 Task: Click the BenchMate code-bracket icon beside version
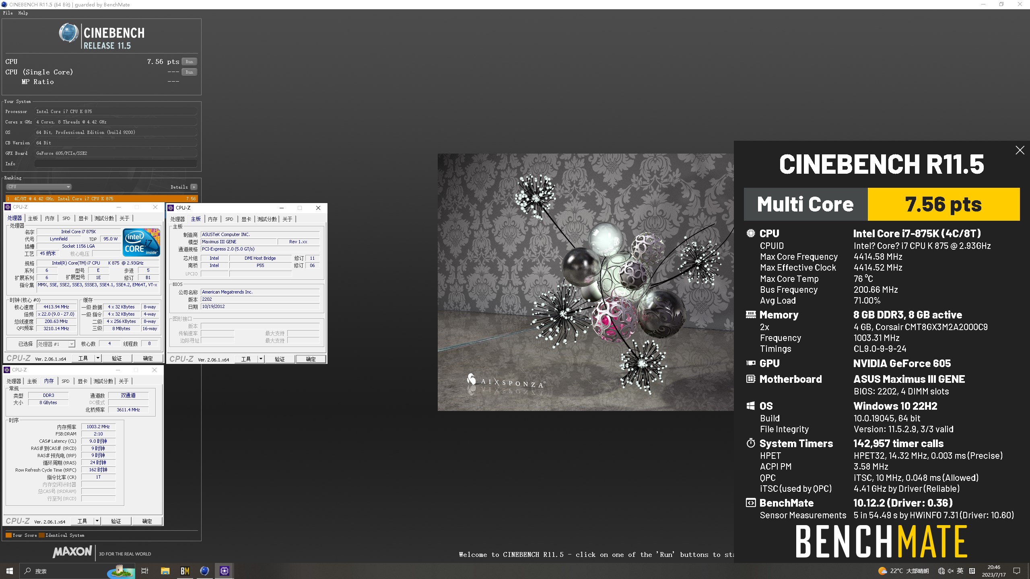pyautogui.click(x=751, y=503)
